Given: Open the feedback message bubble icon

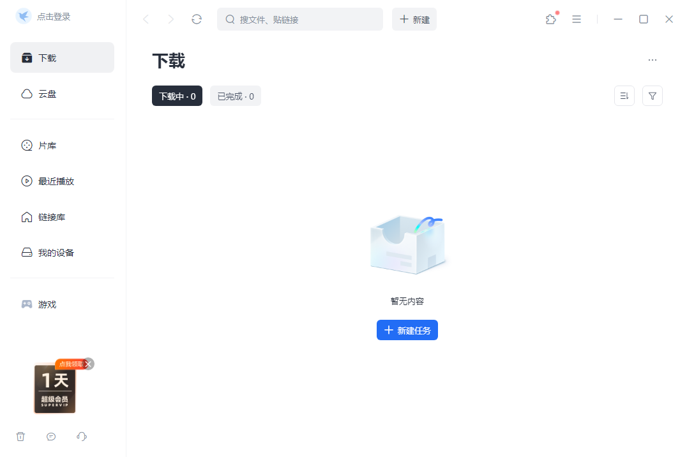Looking at the screenshot, I should pos(51,437).
